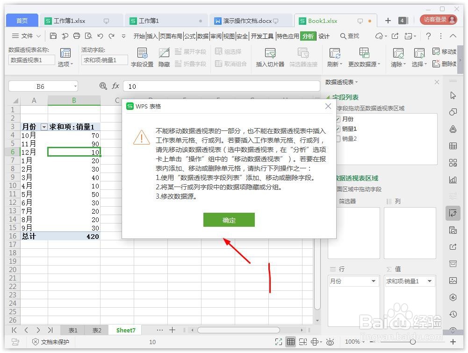Screen dimensions: 468x353
Task: Click the 访客登录 login button
Action: point(439,21)
